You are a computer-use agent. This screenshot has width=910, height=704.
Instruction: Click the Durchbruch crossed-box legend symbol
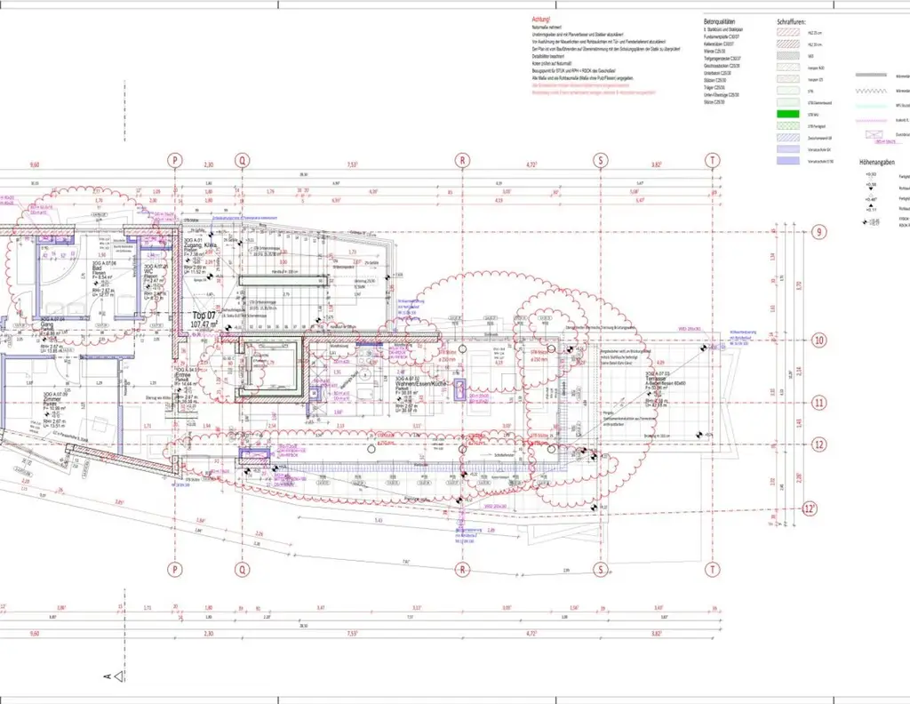click(x=874, y=134)
